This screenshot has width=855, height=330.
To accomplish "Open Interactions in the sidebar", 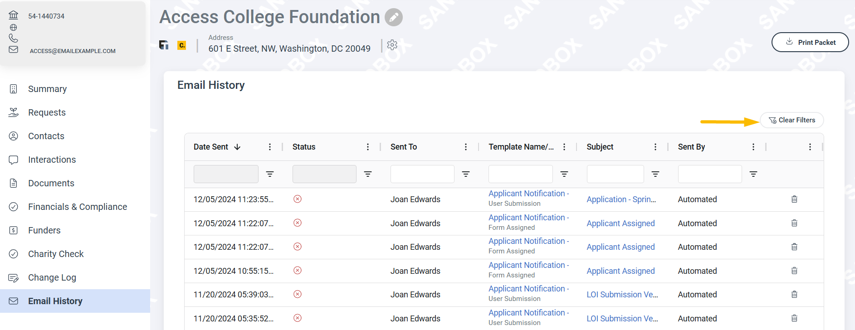I will point(75,160).
